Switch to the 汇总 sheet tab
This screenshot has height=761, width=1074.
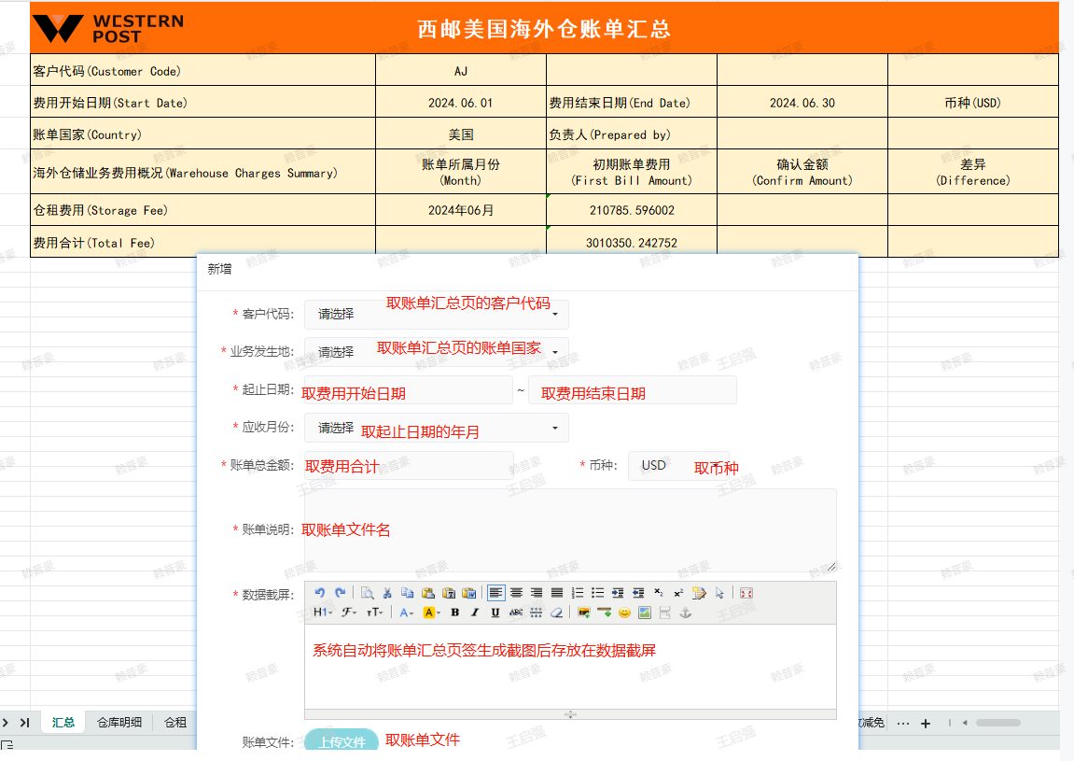coord(63,722)
